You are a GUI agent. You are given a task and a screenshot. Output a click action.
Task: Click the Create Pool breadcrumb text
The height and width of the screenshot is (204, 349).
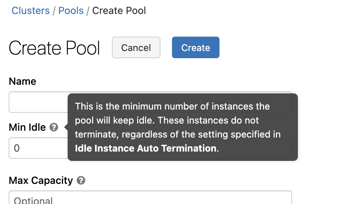[119, 10]
